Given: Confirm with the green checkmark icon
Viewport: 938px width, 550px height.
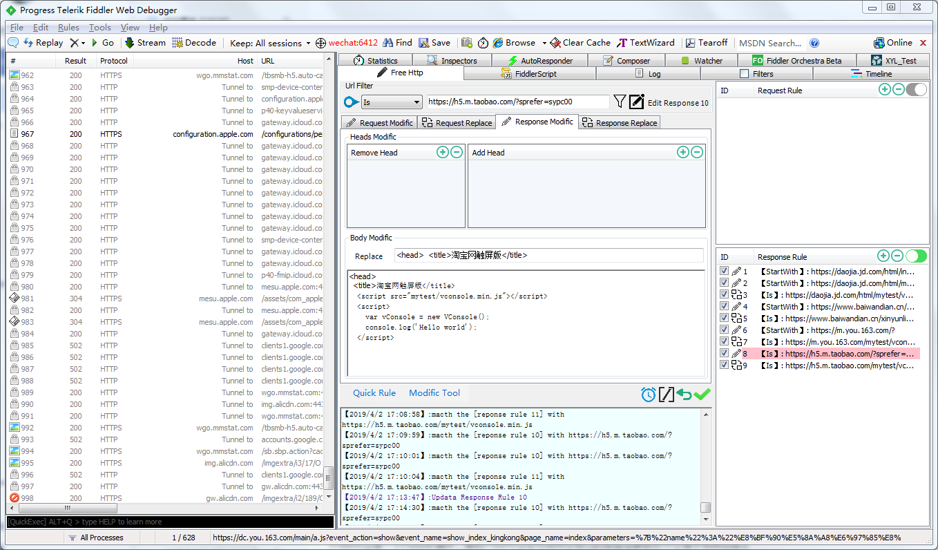Looking at the screenshot, I should (x=702, y=395).
